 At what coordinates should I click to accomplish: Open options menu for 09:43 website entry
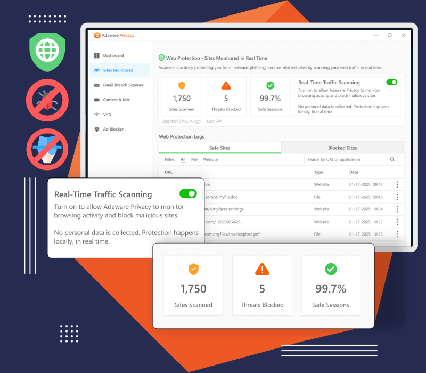397,184
